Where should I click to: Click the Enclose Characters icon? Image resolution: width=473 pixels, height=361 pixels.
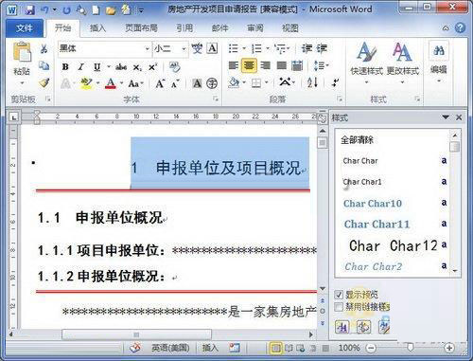pyautogui.click(x=212, y=83)
